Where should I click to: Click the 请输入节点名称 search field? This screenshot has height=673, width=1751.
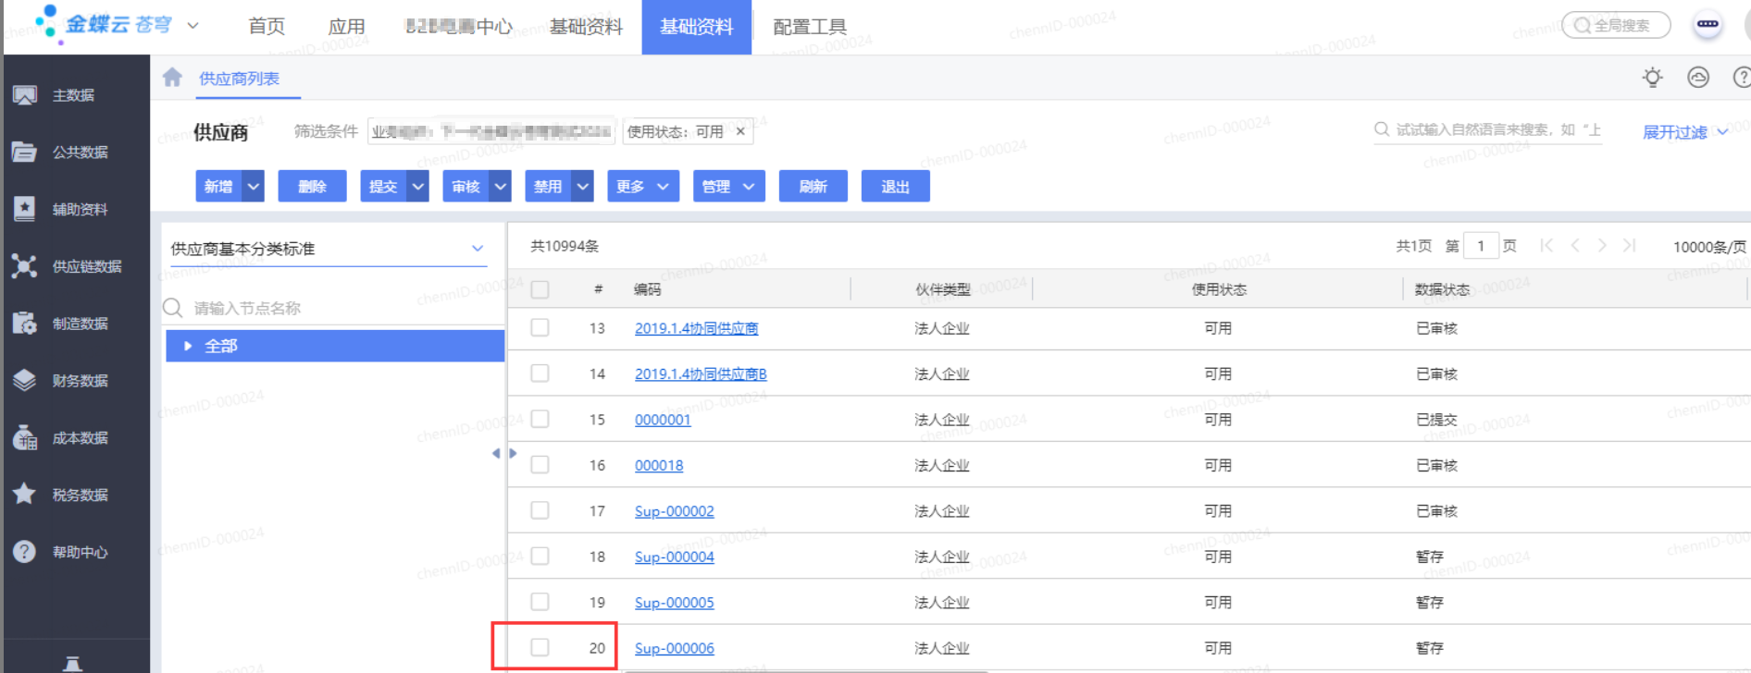point(333,308)
